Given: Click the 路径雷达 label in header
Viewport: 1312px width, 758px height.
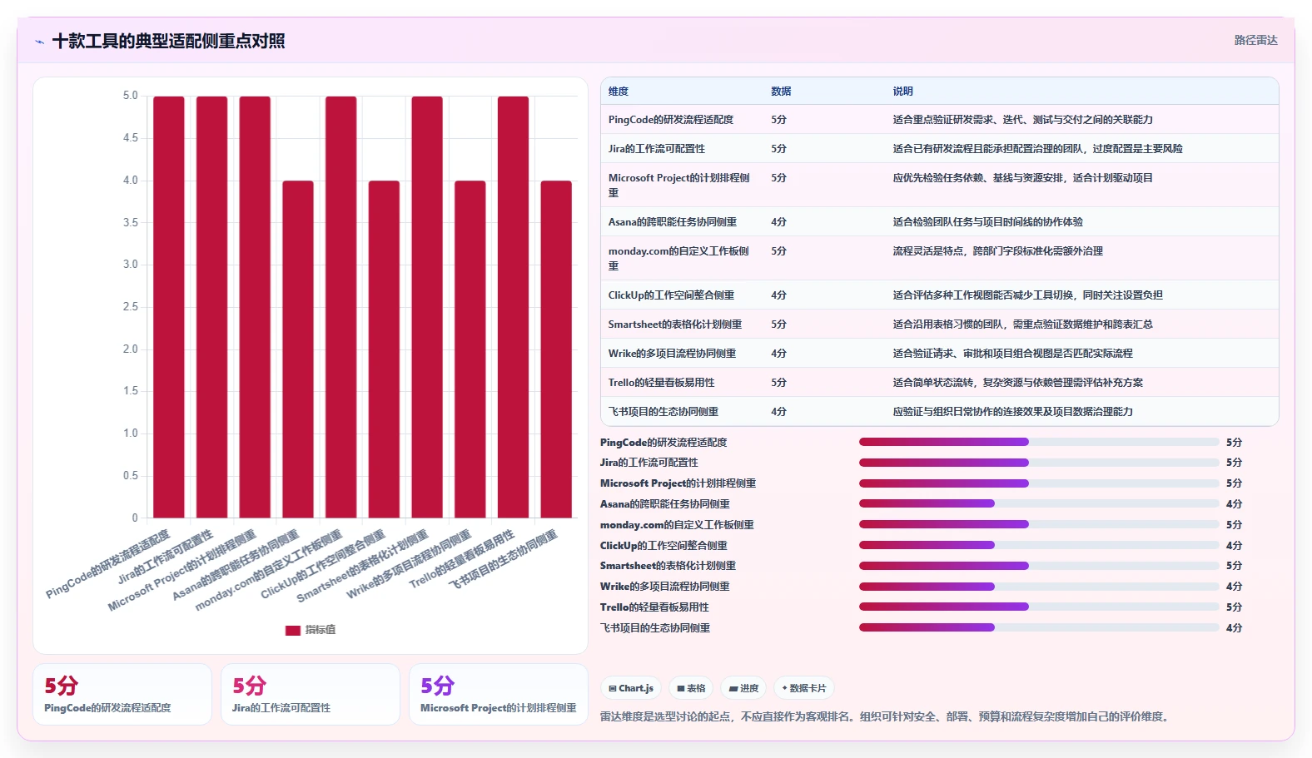Looking at the screenshot, I should (x=1255, y=40).
